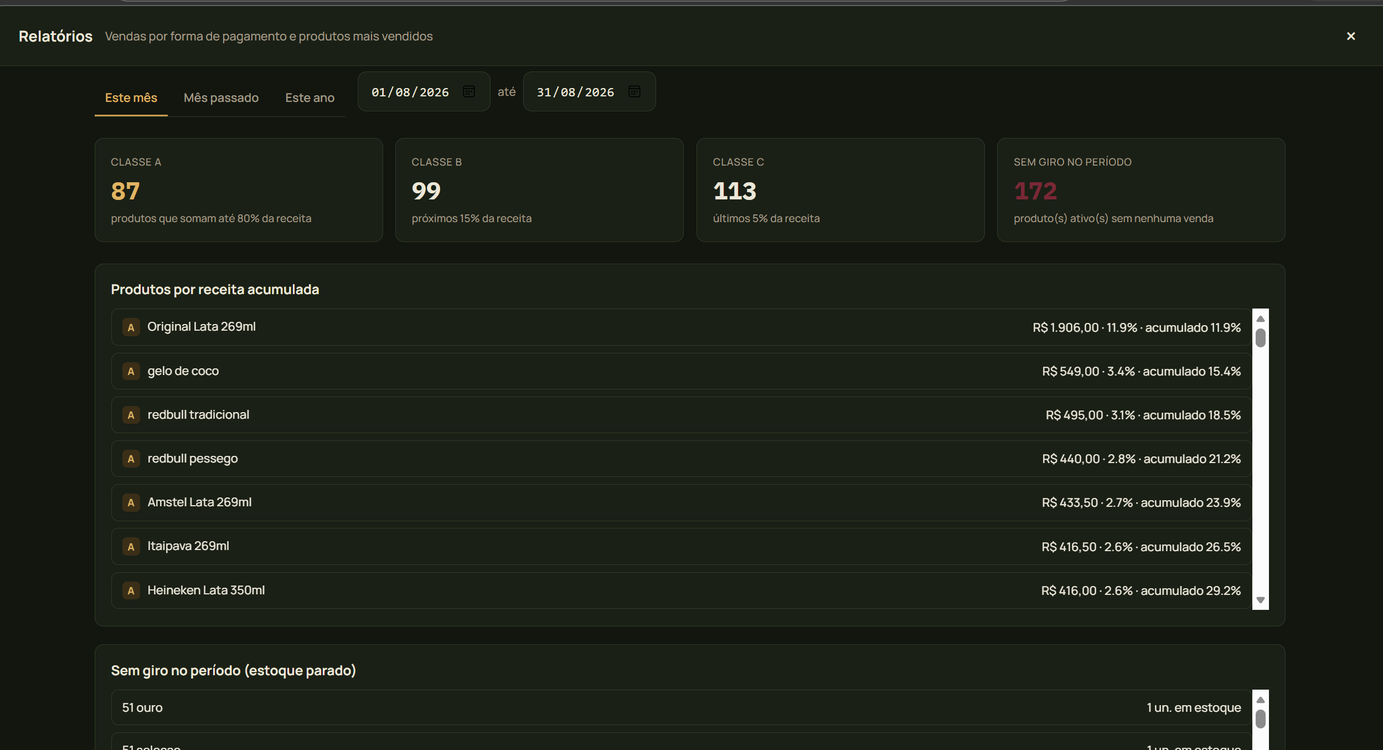Click the value 'R$ 549,00 · 3.4% · acumulado 15.4%'
Image resolution: width=1383 pixels, height=750 pixels.
pos(1142,371)
